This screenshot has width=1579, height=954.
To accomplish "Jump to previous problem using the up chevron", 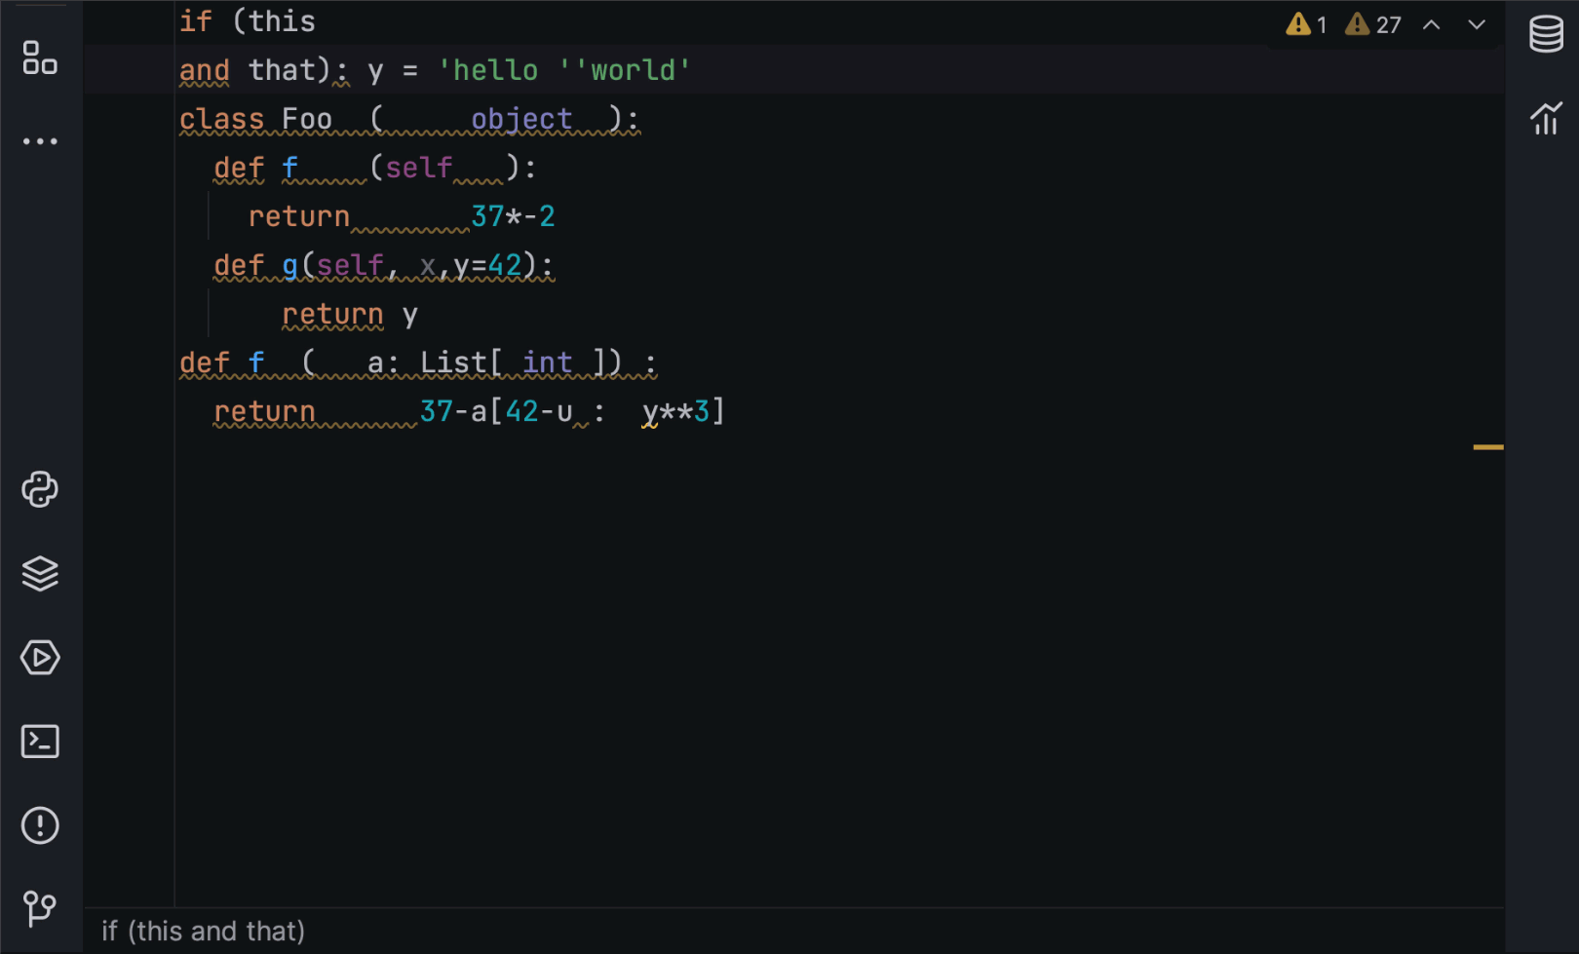I will (x=1432, y=24).
